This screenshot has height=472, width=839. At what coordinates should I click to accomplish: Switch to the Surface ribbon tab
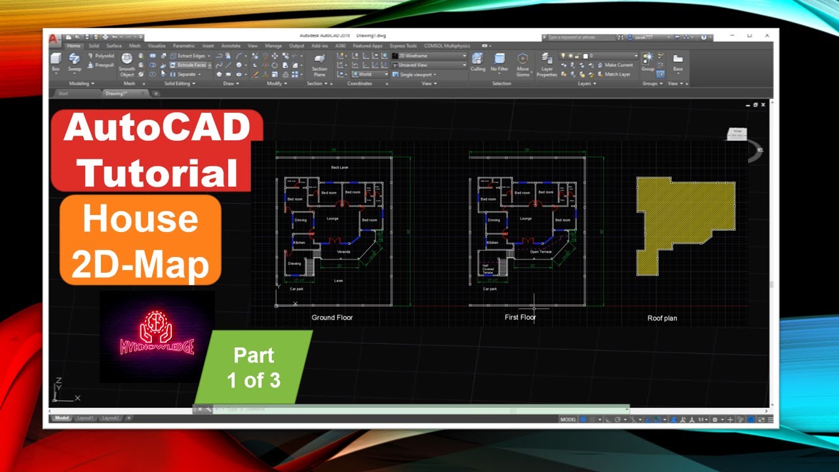point(114,46)
